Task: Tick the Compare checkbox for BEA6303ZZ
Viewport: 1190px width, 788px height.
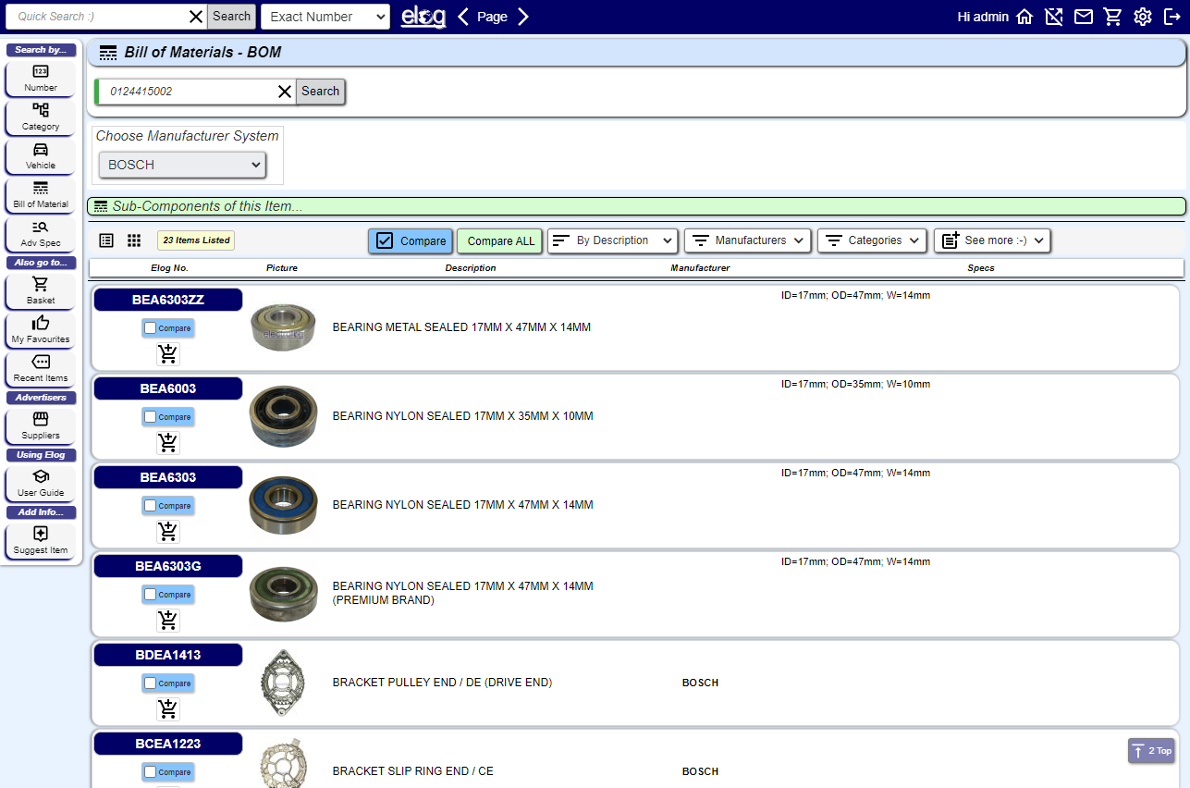Action: tap(151, 328)
